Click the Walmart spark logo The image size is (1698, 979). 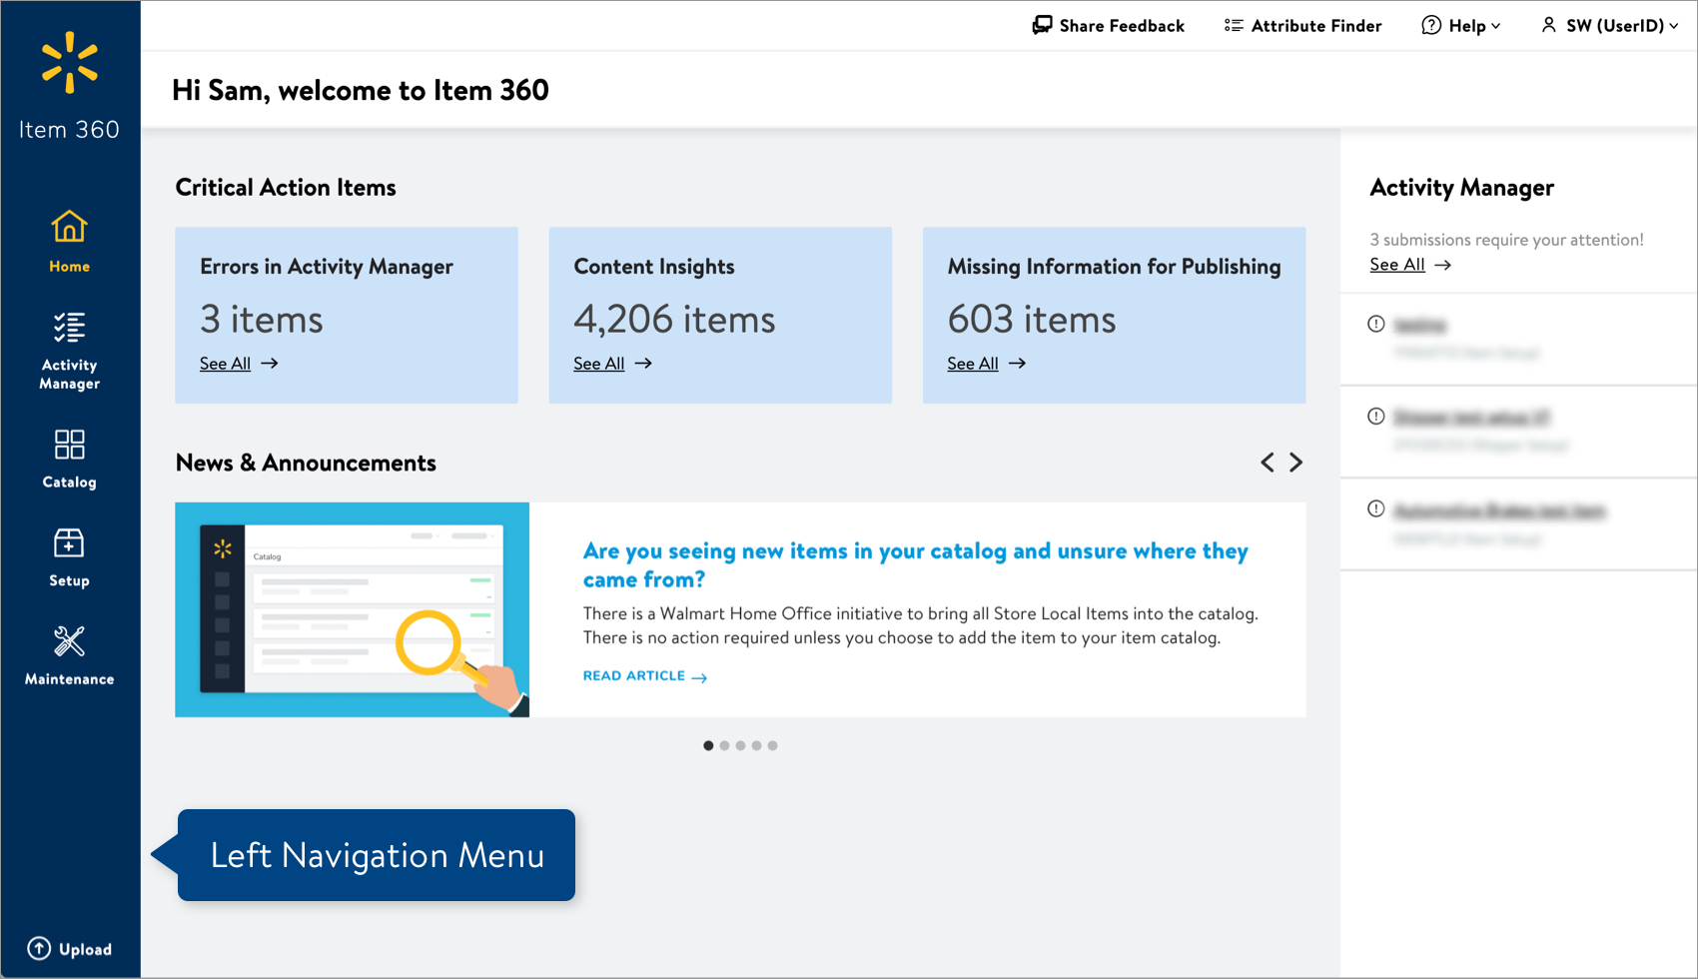[70, 63]
